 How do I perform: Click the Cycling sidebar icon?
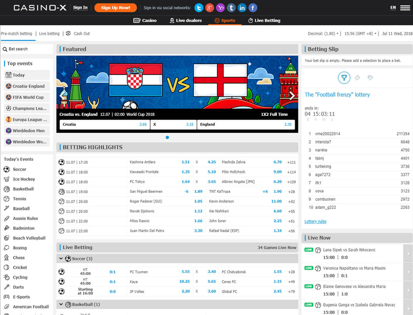7,277
